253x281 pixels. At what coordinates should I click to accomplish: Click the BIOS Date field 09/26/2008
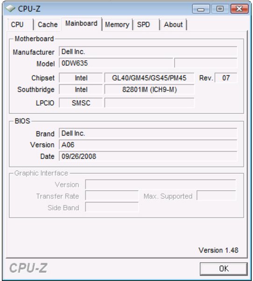tap(148, 156)
